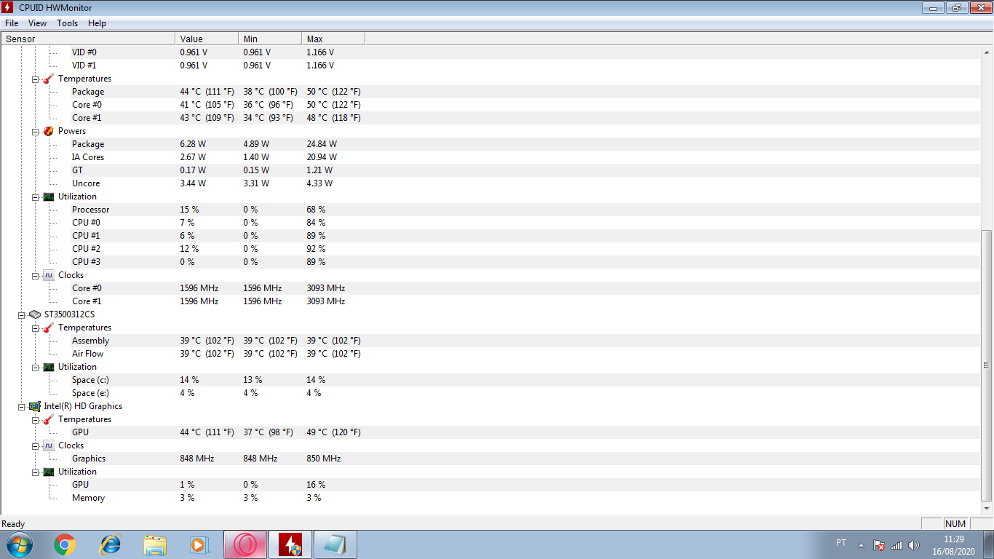Show hidden tray icons arrow
The width and height of the screenshot is (994, 559).
click(x=861, y=545)
